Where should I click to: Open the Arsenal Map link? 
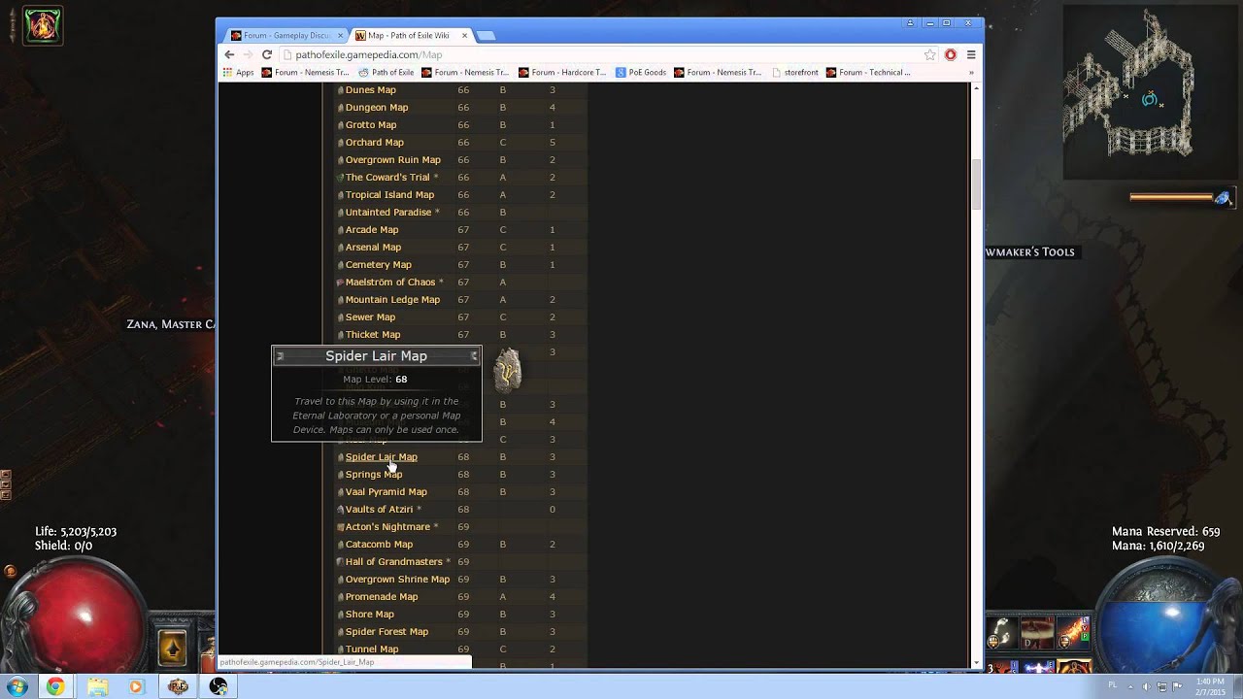(373, 248)
